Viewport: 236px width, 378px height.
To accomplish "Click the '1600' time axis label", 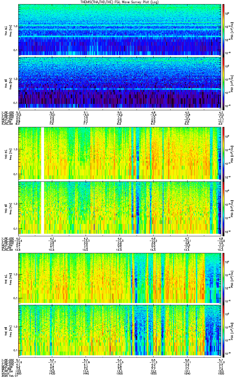I will [x=221, y=373].
